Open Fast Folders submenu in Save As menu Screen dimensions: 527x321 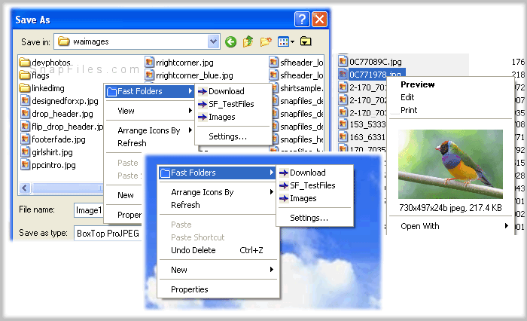[x=150, y=91]
